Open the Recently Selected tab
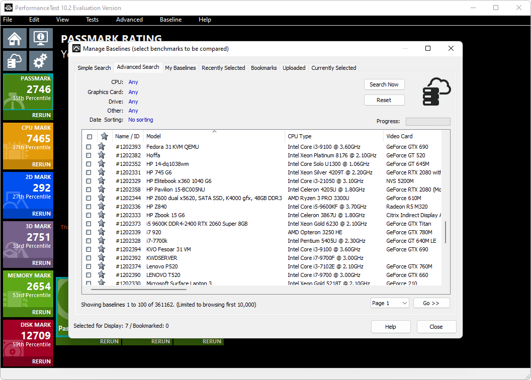Viewport: 531px width, 380px height. pyautogui.click(x=223, y=68)
